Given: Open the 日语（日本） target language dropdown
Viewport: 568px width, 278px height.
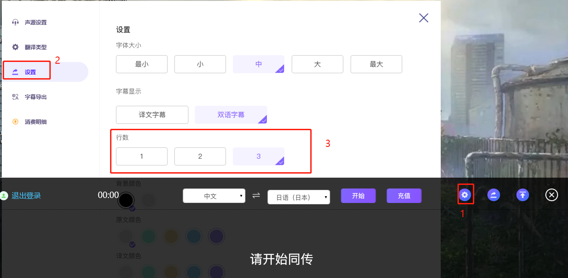Looking at the screenshot, I should 298,197.
